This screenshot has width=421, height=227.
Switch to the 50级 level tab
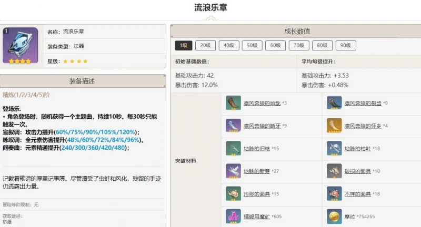pos(252,46)
